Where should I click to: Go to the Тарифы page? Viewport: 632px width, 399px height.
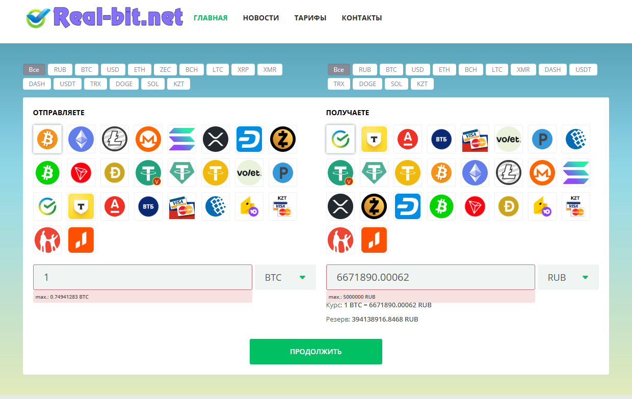click(x=310, y=18)
